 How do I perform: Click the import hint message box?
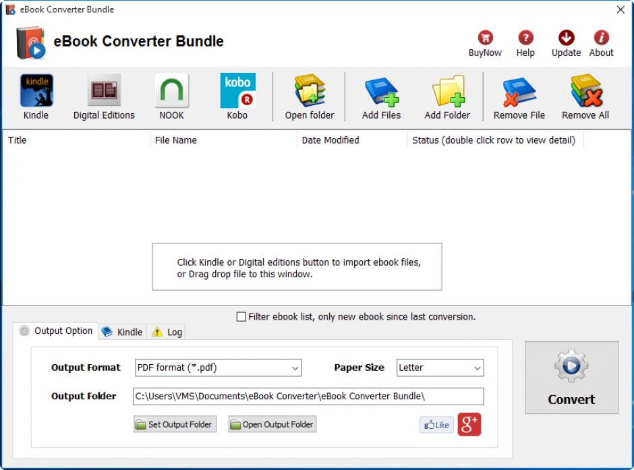297,267
